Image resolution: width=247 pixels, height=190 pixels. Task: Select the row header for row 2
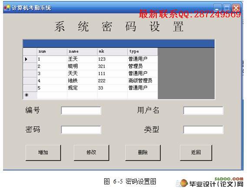tap(30, 66)
